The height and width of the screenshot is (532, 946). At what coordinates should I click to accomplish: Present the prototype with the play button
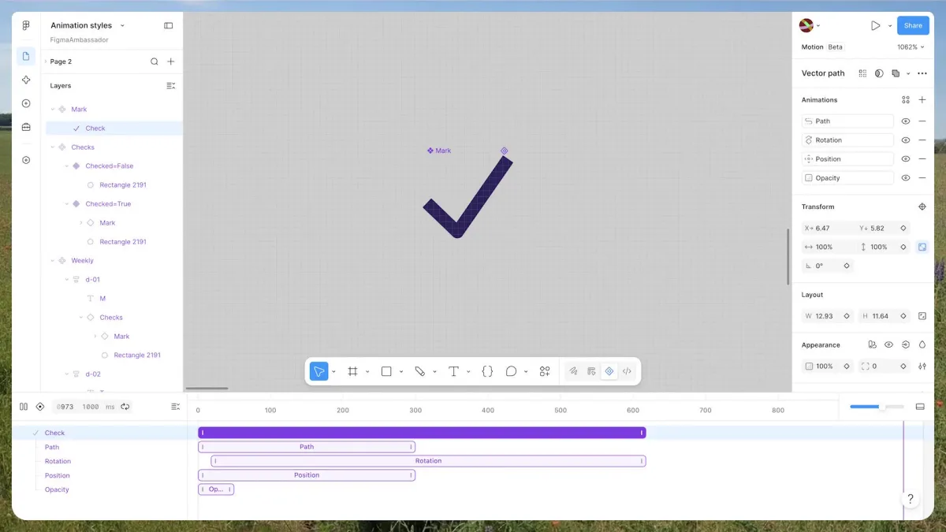click(875, 25)
